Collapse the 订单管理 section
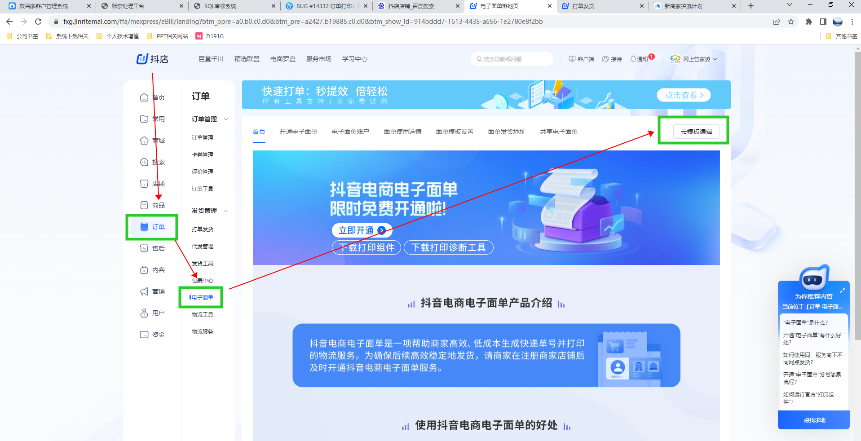The height and width of the screenshot is (441, 861). pyautogui.click(x=226, y=119)
